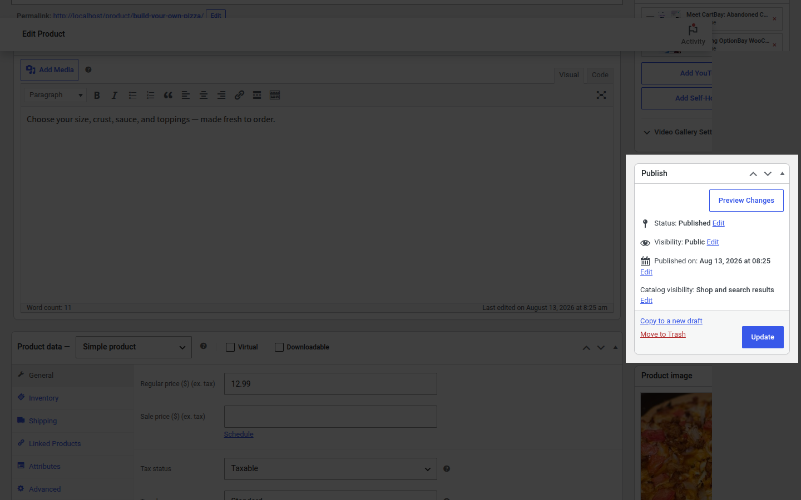The image size is (801, 500).
Task: Click Copy to a new draft
Action: [x=671, y=321]
